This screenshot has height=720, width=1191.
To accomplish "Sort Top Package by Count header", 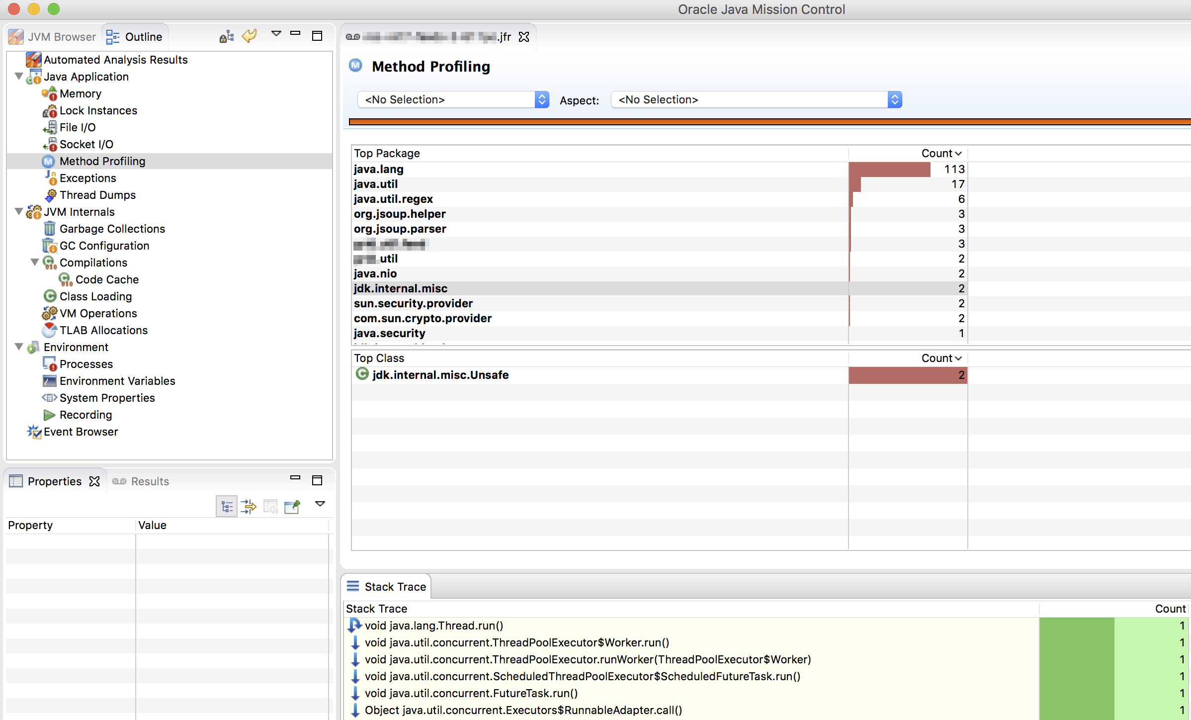I will point(940,153).
